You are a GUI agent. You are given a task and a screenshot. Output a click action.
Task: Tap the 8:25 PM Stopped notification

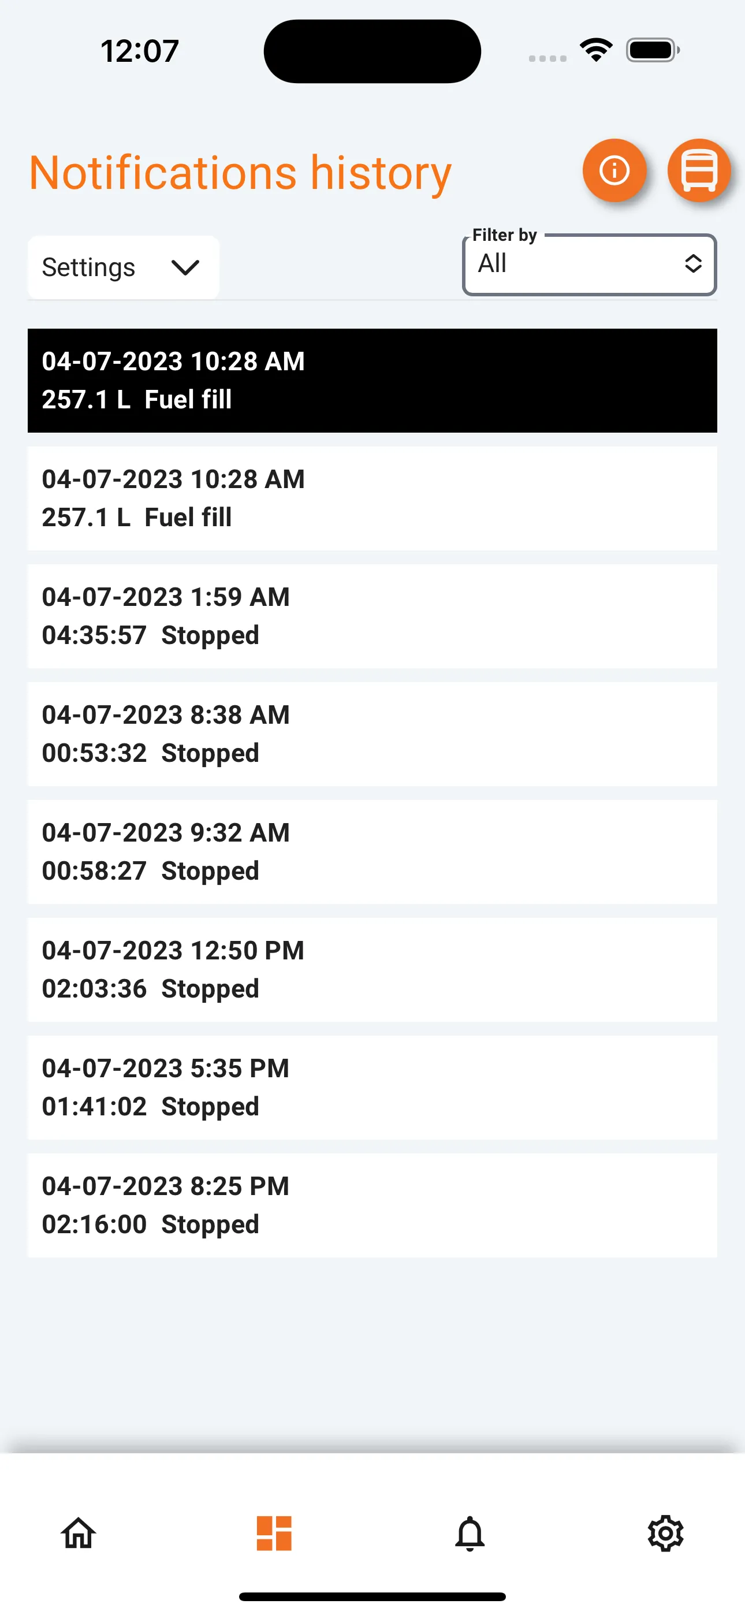372,1205
